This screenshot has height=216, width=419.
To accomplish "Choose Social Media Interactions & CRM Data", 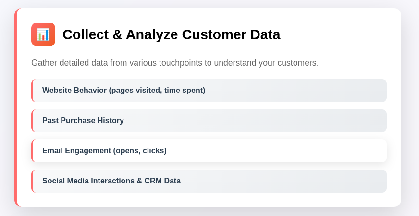I will 209,181.
